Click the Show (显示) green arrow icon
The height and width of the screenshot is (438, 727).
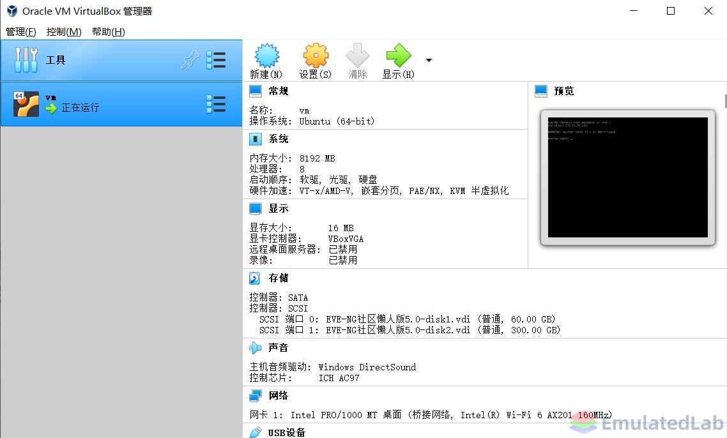(399, 56)
